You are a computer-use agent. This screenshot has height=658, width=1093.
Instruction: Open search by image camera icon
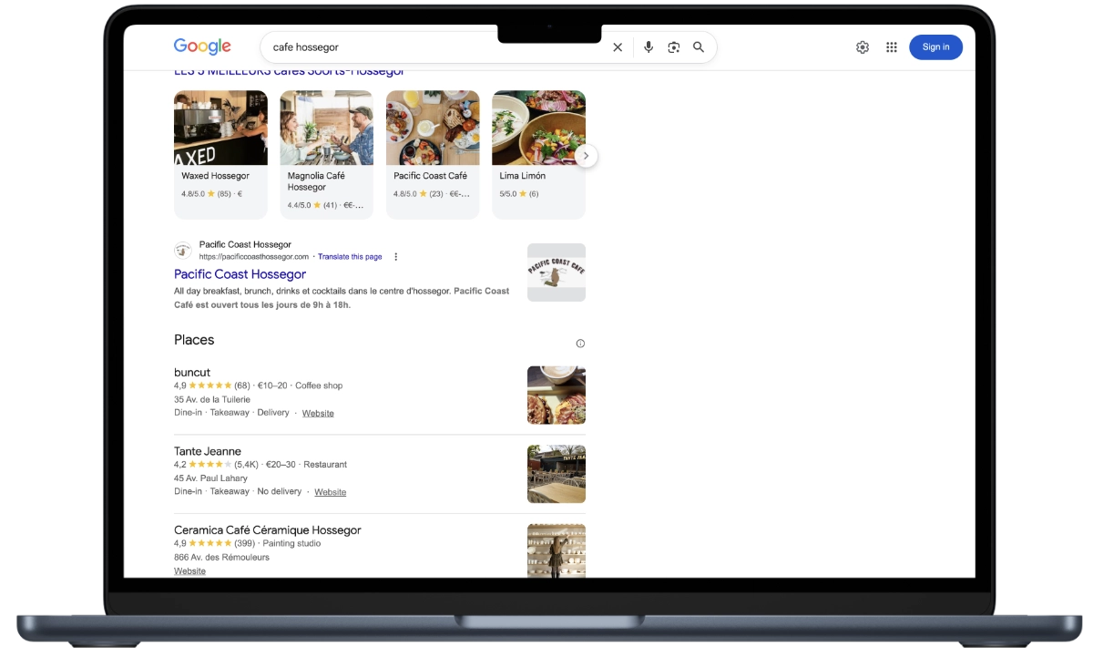coord(674,47)
